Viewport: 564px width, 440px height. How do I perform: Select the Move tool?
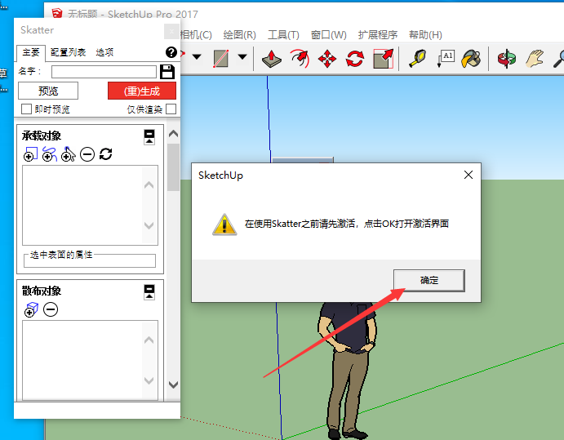pos(327,59)
